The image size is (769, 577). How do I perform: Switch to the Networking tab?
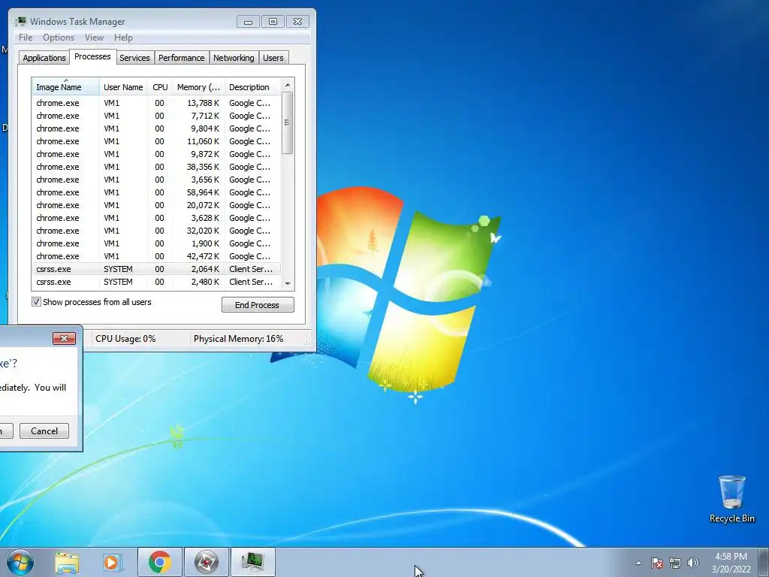pyautogui.click(x=234, y=57)
